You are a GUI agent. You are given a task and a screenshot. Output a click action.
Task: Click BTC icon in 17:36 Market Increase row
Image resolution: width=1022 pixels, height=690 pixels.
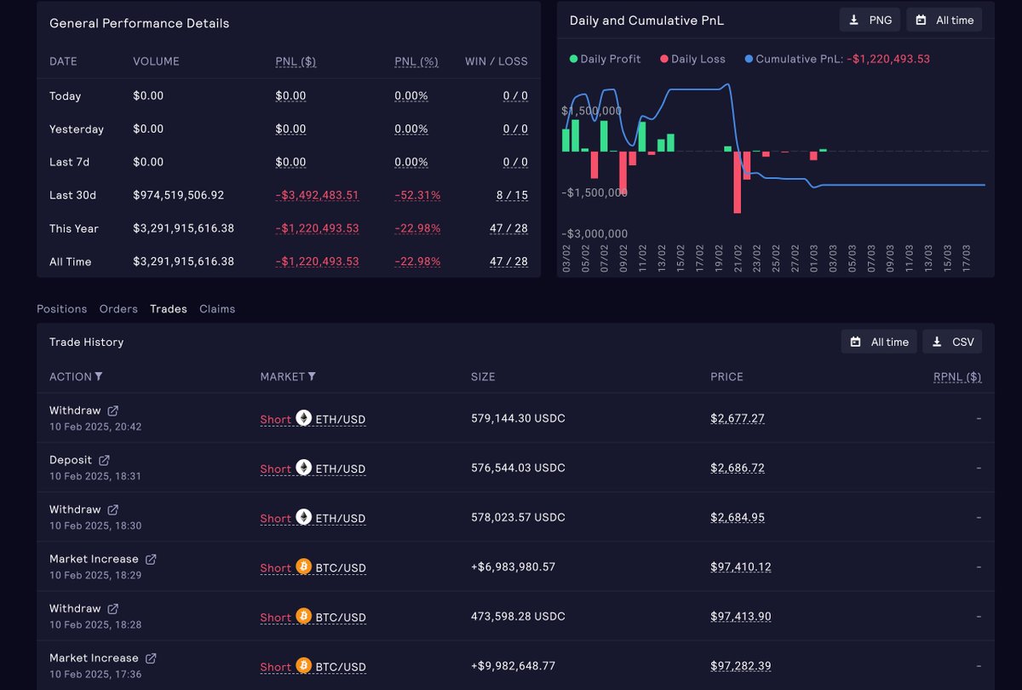point(304,665)
